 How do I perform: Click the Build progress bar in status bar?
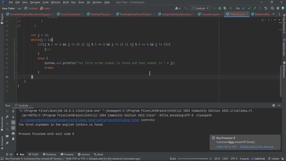193,159
